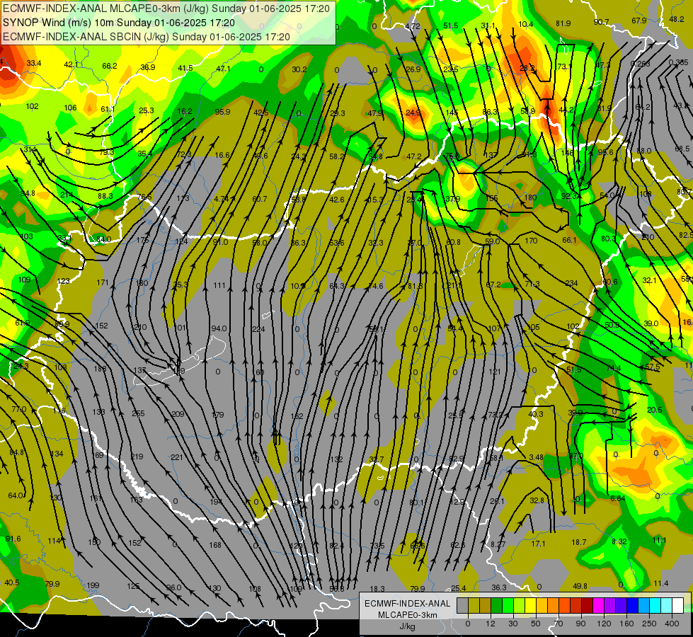Click the 160 tick label in the legend

[x=626, y=624]
